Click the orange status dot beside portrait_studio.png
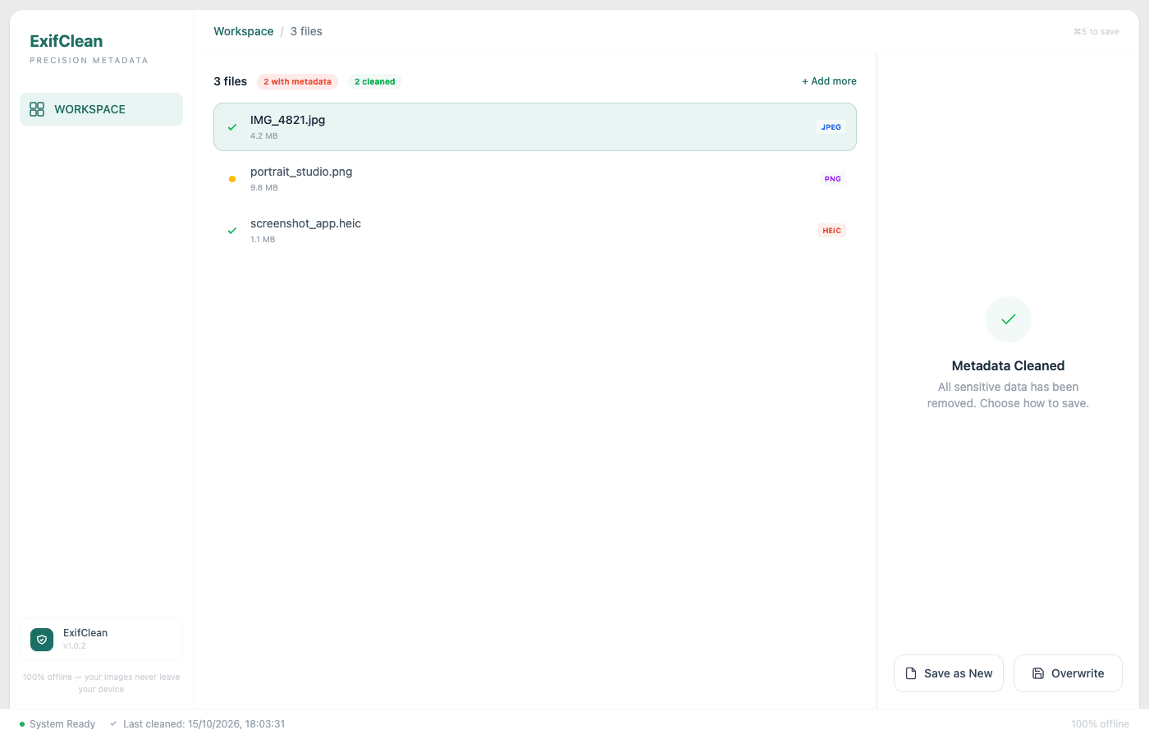 (x=232, y=179)
